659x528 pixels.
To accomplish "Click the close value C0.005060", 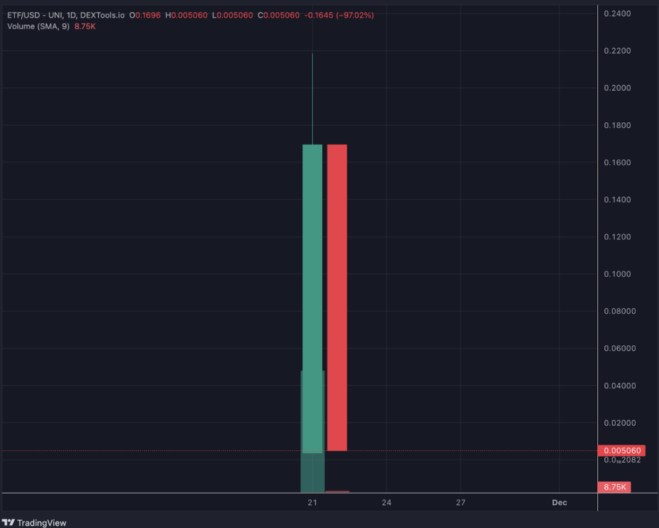I will 279,15.
